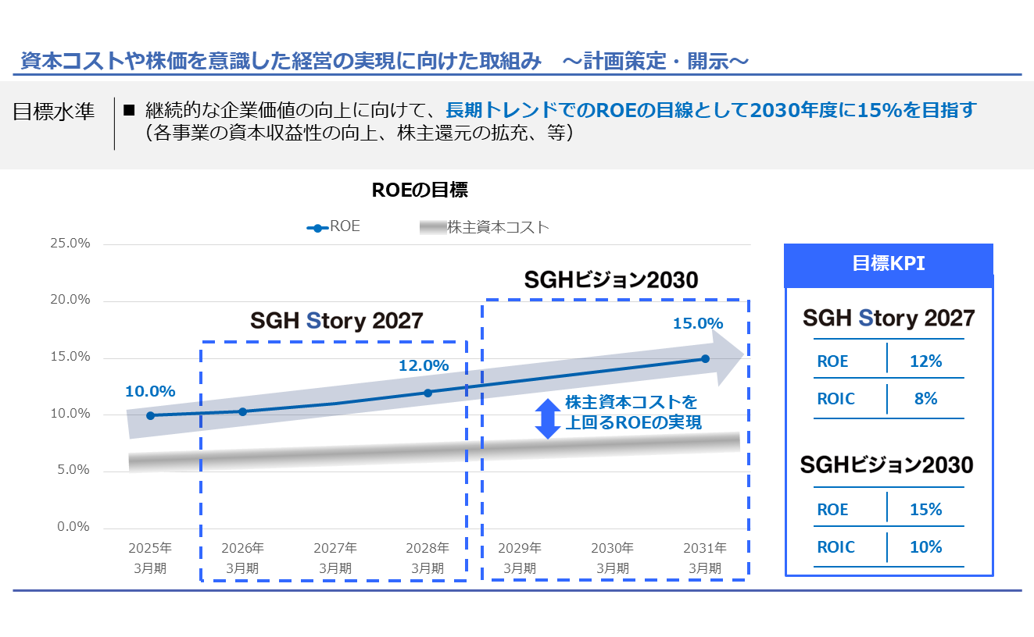Screen dimensions: 1034x637
Task: Click the 2029年3月期 axis label
Action: [x=520, y=558]
